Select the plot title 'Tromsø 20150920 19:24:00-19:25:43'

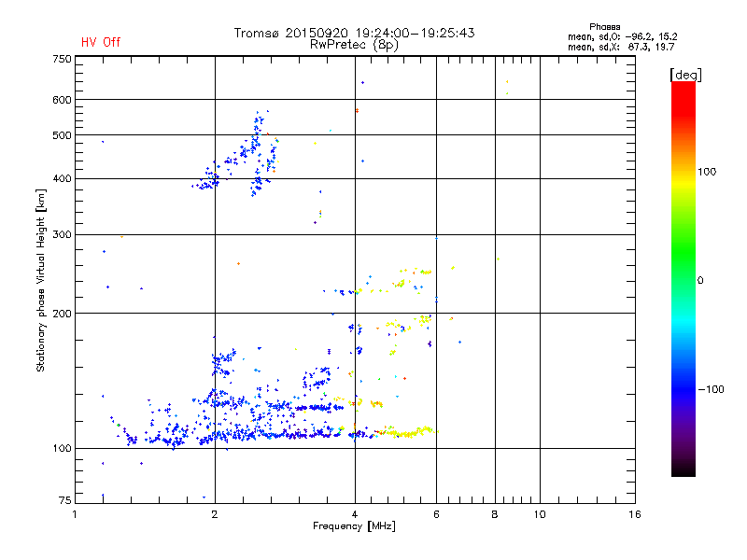(354, 33)
